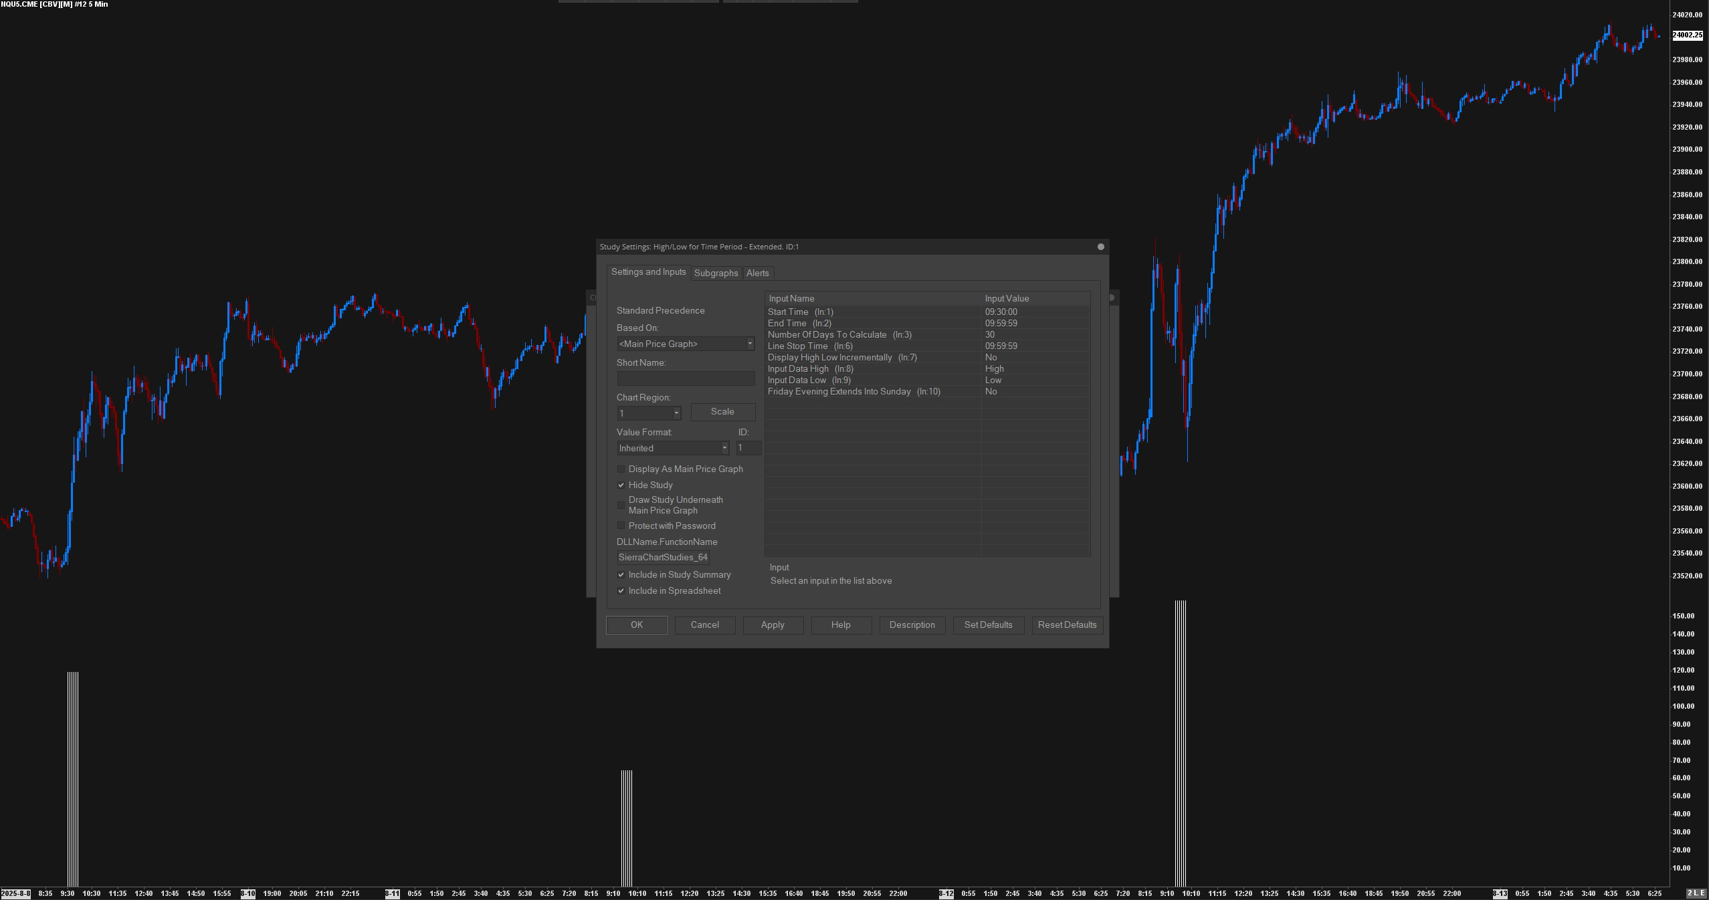Open the study Description
Image resolution: width=1709 pixels, height=900 pixels.
click(912, 625)
